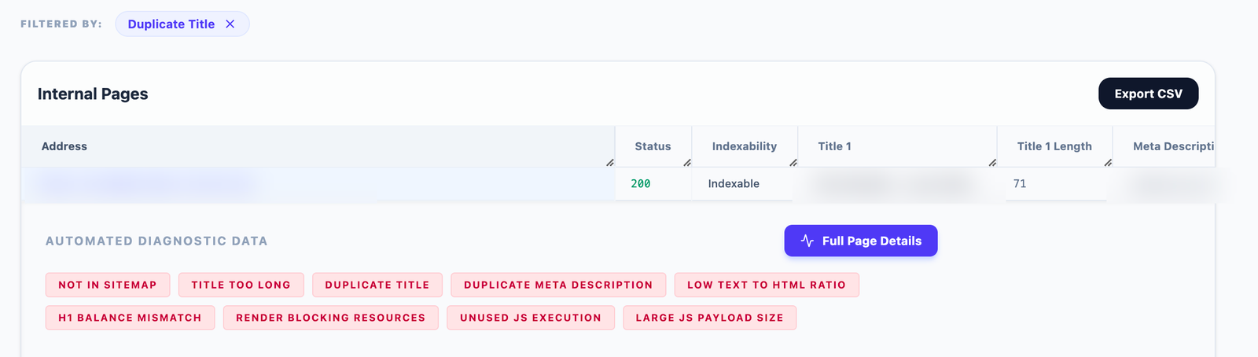The height and width of the screenshot is (357, 1258).
Task: Click the Title Too Long tag
Action: point(241,285)
